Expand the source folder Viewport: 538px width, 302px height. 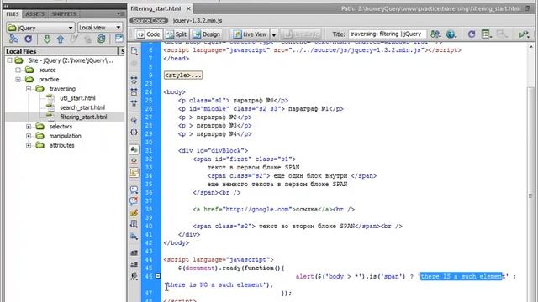click(18, 70)
